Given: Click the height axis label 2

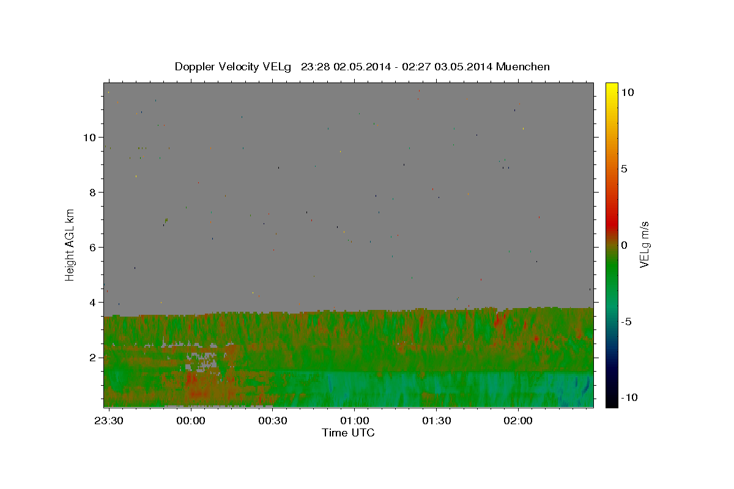Looking at the screenshot, I should pos(92,358).
